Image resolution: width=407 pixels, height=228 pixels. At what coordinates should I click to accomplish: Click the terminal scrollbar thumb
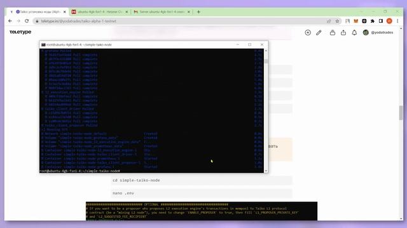[266, 61]
